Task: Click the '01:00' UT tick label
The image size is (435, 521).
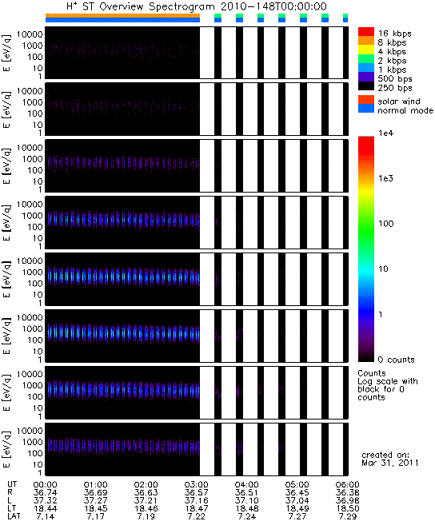Action: [x=95, y=485]
